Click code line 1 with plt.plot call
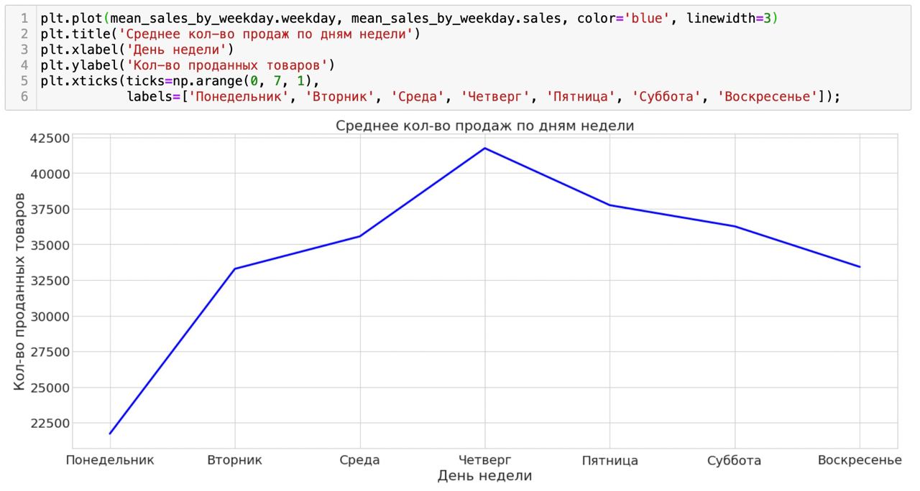Image resolution: width=920 pixels, height=491 pixels. point(409,18)
